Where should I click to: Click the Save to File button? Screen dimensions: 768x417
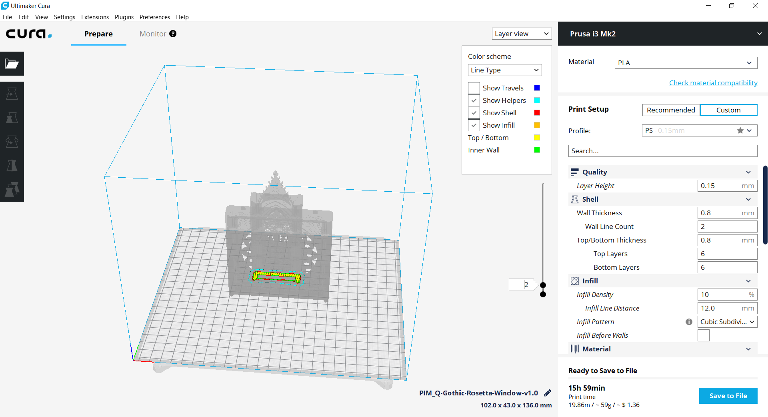[x=728, y=395]
